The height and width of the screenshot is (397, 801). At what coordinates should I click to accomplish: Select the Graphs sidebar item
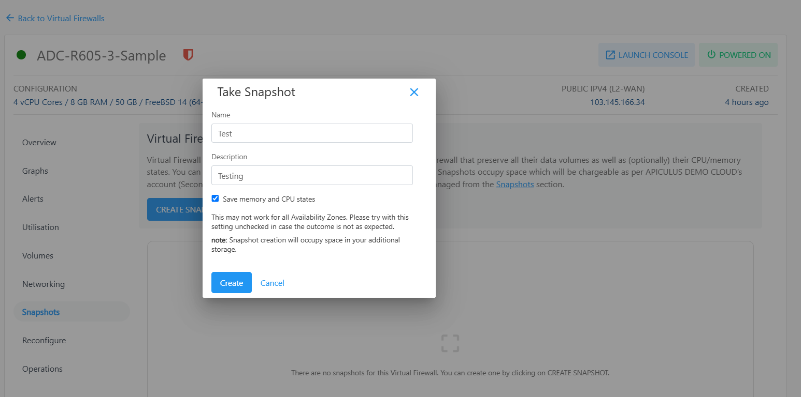pyautogui.click(x=35, y=171)
